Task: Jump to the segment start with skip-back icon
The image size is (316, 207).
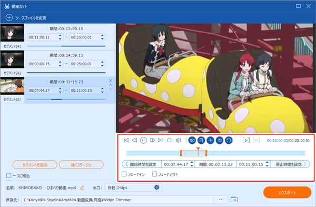Action: pos(126,140)
